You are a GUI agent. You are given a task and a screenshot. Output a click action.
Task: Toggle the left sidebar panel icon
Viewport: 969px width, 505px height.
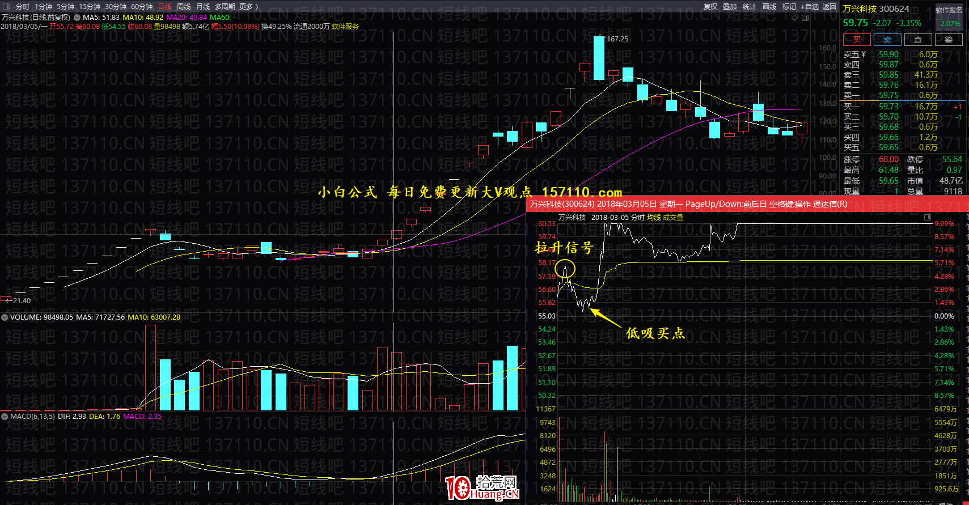[6, 7]
